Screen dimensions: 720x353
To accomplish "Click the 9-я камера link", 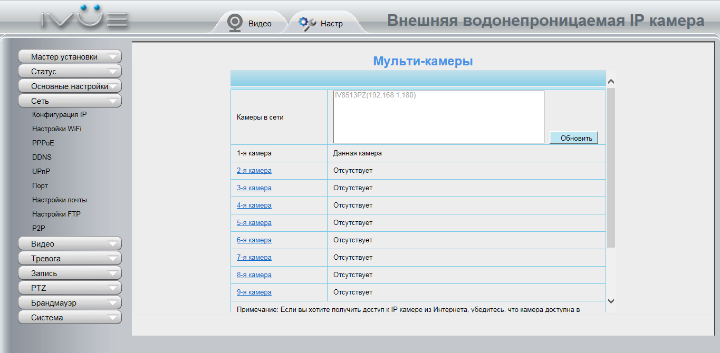I will click(x=254, y=292).
